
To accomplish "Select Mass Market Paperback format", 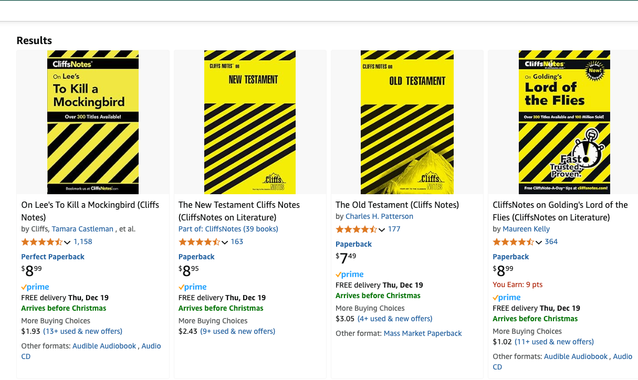I will point(423,333).
